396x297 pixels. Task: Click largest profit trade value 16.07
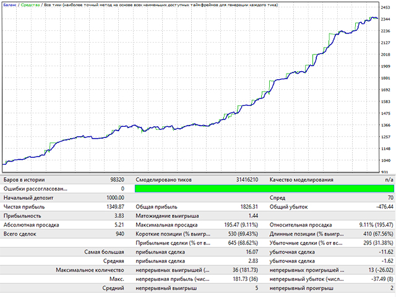coord(252,252)
